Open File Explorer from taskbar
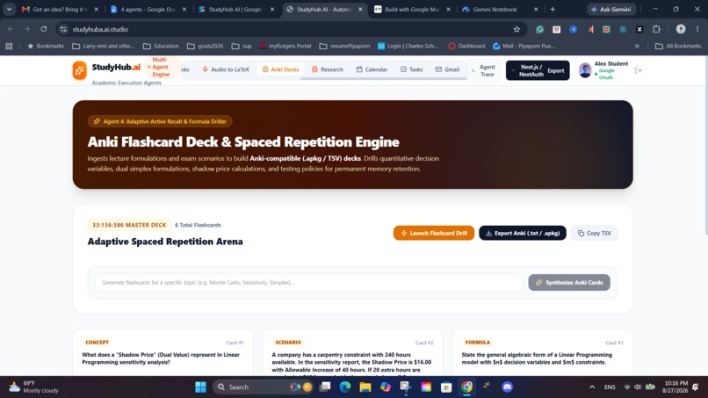 [365, 387]
